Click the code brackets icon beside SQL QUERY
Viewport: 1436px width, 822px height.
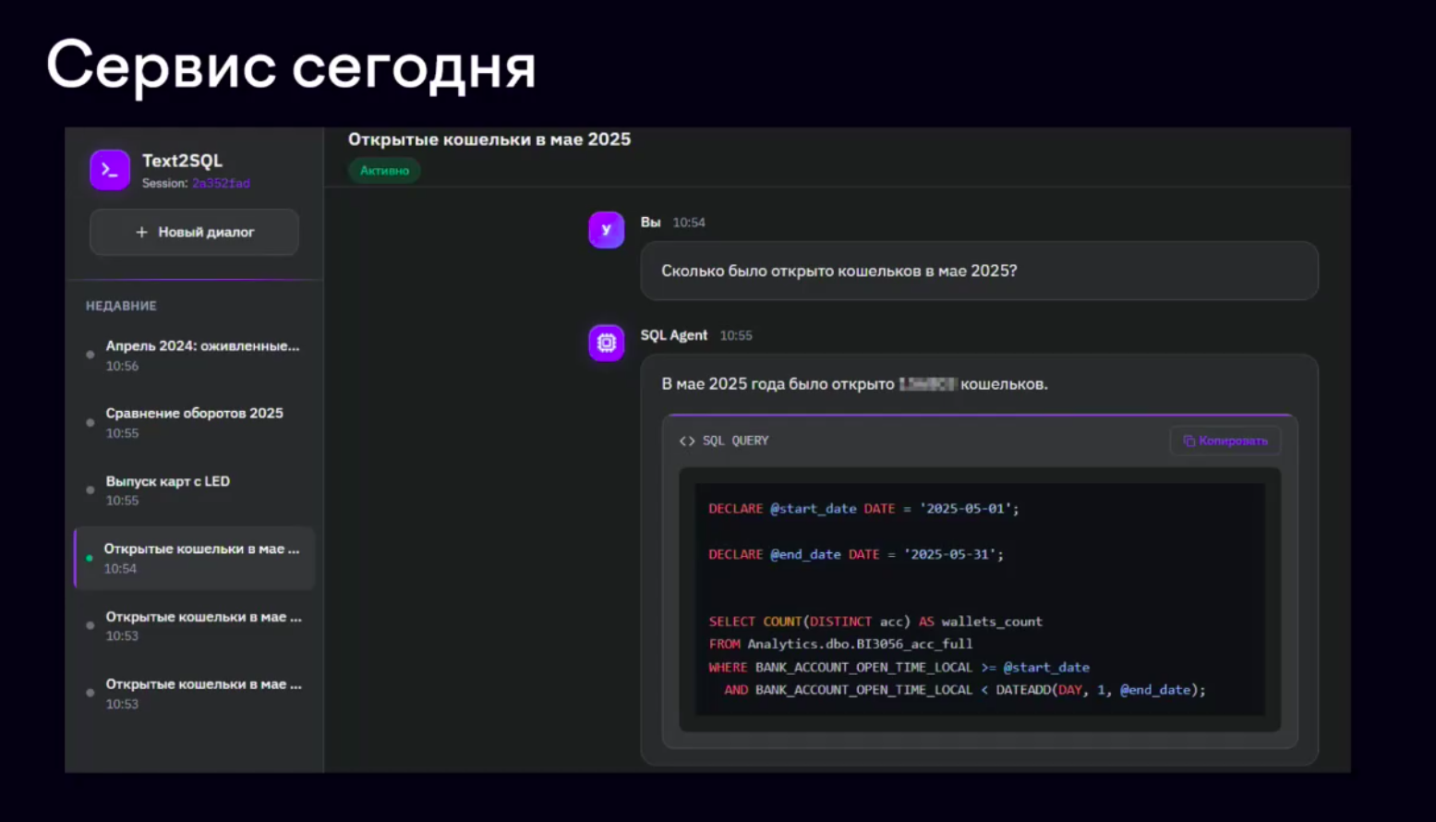[687, 441]
